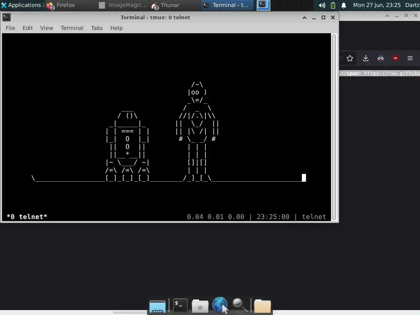Open the home folder icon in the dock
Image resolution: width=420 pixels, height=315 pixels.
pos(200,306)
